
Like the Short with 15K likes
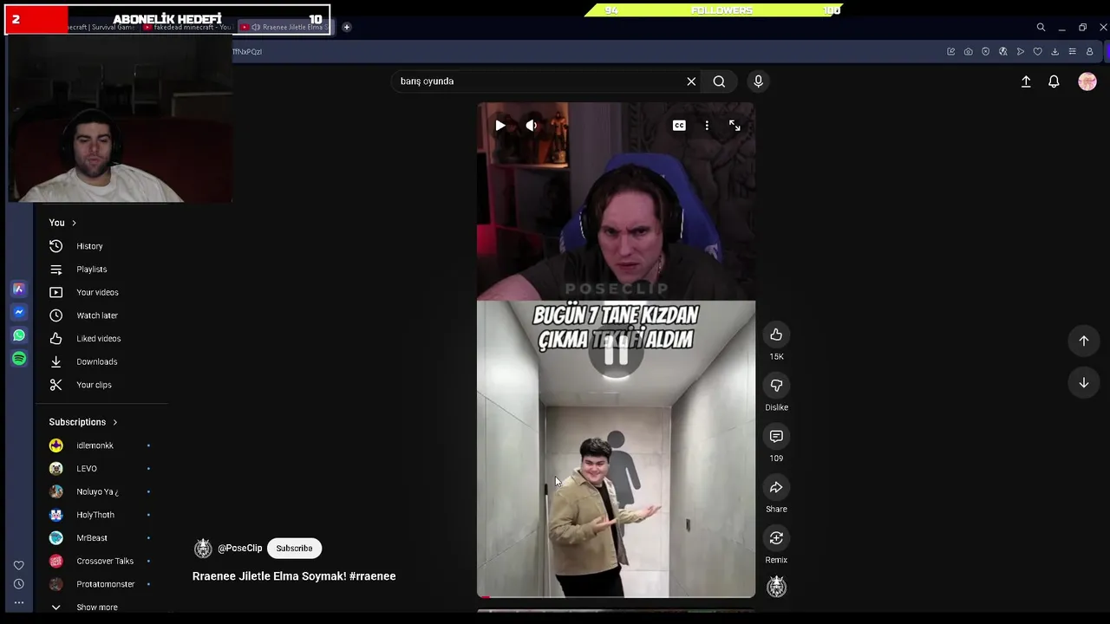[x=776, y=335]
